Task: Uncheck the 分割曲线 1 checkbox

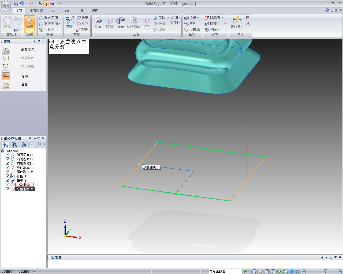Action: coord(8,185)
